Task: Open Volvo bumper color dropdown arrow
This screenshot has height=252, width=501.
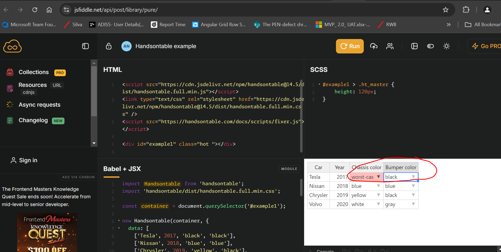Action: click(413, 204)
